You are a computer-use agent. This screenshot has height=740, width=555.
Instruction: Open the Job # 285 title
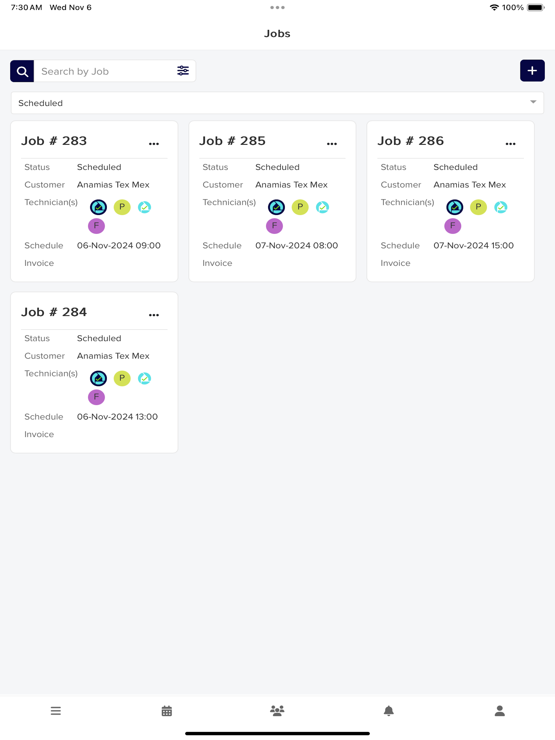[232, 141]
